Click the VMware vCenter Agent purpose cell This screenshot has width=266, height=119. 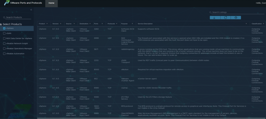coord(128,80)
